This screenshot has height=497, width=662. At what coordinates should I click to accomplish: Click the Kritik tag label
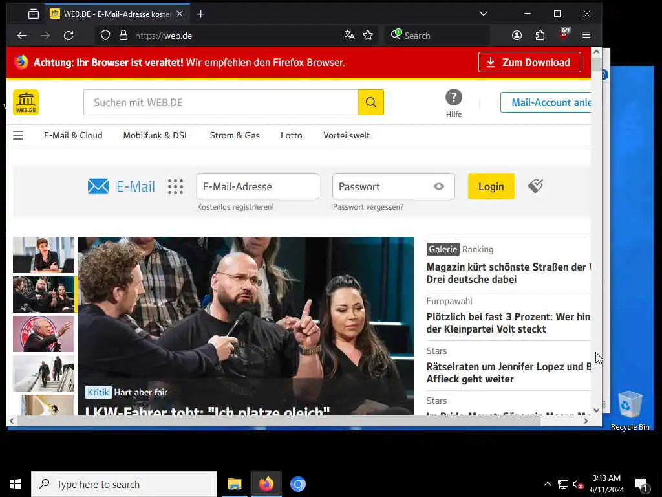[98, 392]
